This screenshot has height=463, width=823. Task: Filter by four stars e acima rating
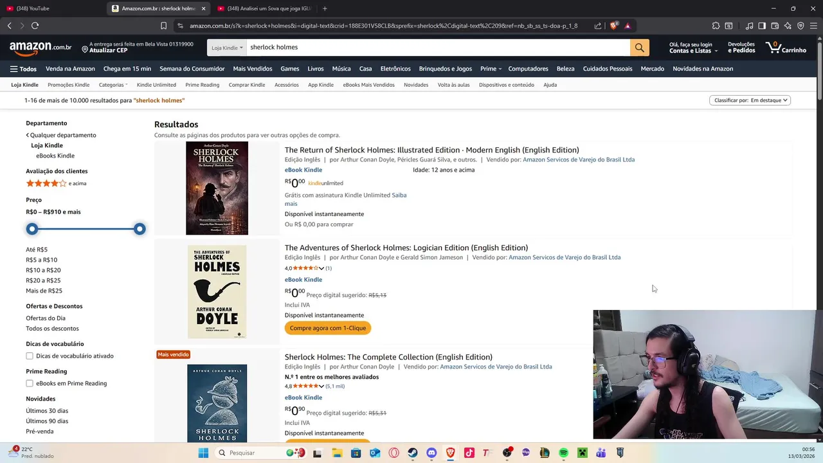[x=56, y=183]
